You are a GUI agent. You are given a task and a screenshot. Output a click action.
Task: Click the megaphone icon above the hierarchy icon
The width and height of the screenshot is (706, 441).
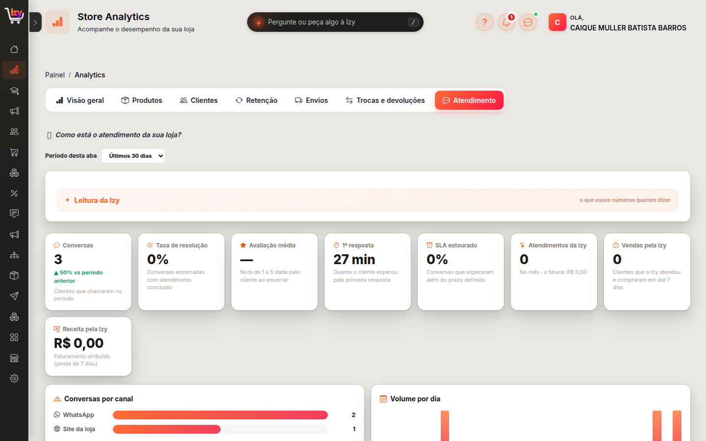(14, 235)
